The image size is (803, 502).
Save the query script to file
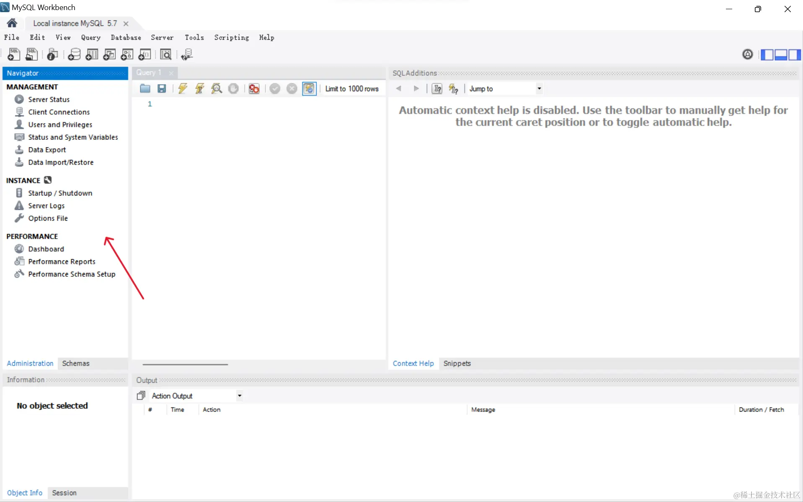pyautogui.click(x=162, y=88)
